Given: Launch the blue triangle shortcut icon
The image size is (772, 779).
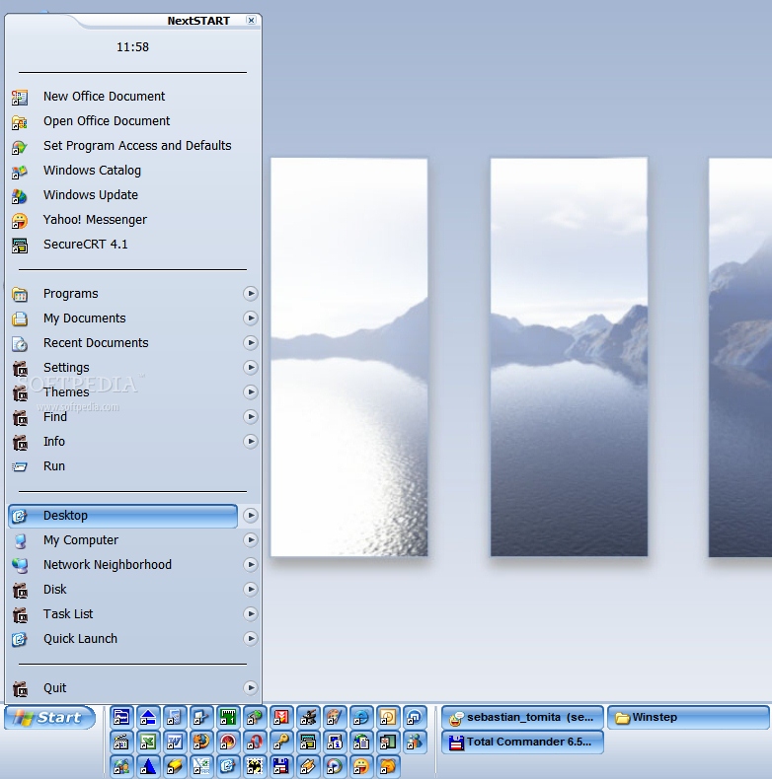Looking at the screenshot, I should point(148,766).
